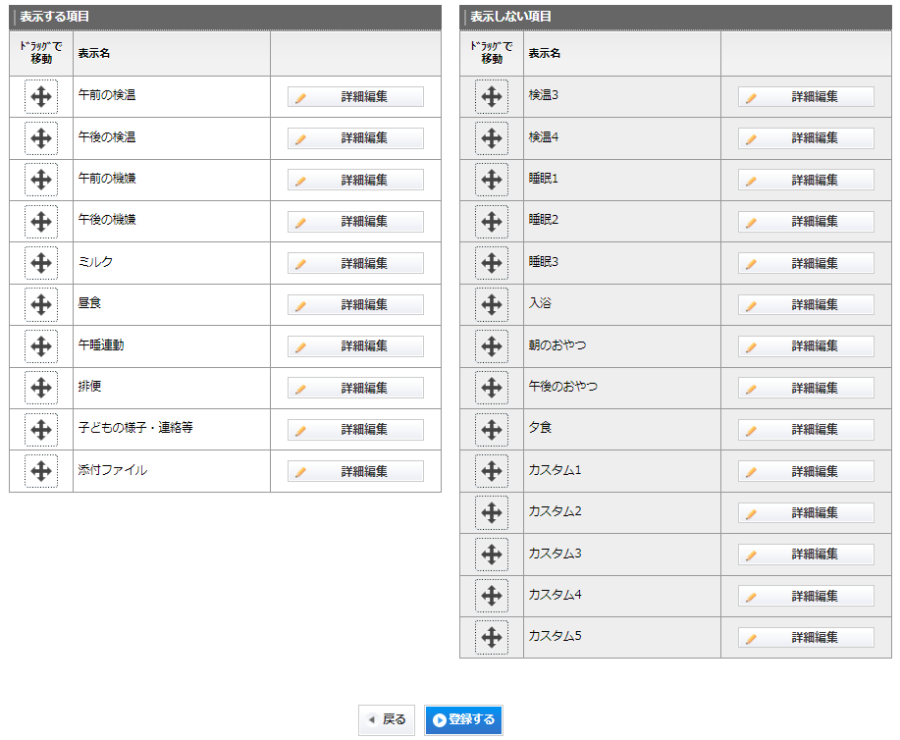This screenshot has width=900, height=740.
Task: Edit details of 朝のおやつ
Action: [806, 346]
